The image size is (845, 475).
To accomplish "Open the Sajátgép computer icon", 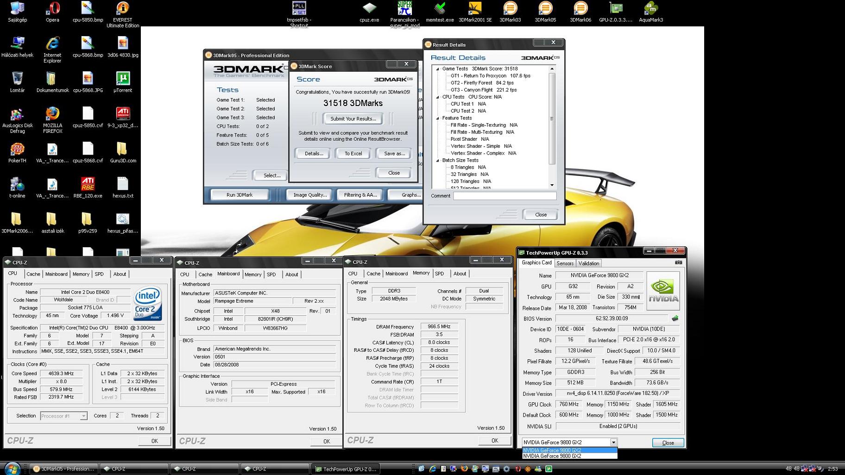I will click(x=17, y=12).
